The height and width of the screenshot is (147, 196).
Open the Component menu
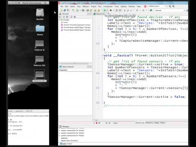click(108, 7)
